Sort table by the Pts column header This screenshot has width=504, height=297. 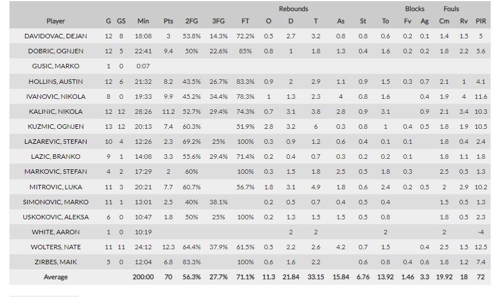(x=168, y=21)
